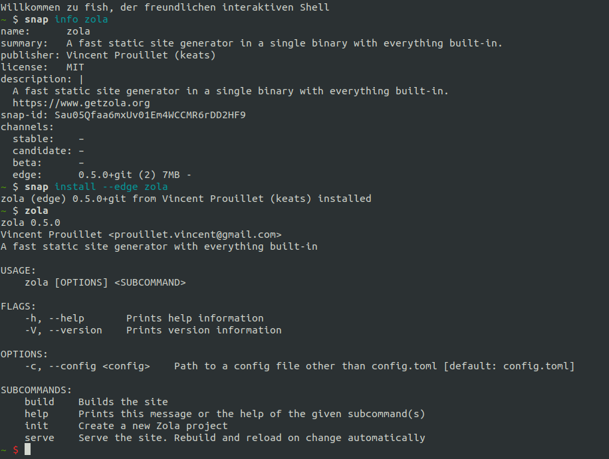Click the 'zola 0.5.0' version line
The width and height of the screenshot is (609, 459).
[31, 223]
